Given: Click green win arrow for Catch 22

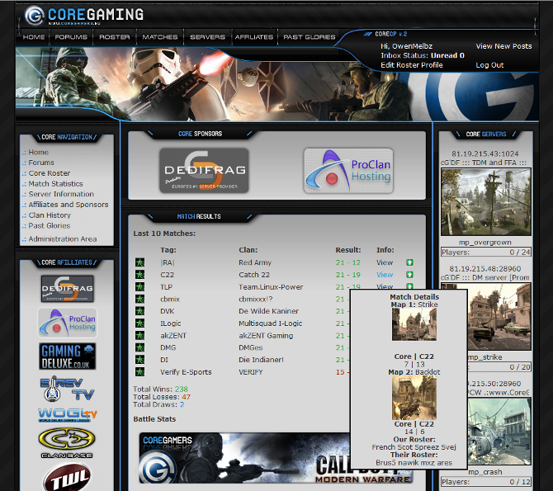Looking at the screenshot, I should (x=409, y=275).
